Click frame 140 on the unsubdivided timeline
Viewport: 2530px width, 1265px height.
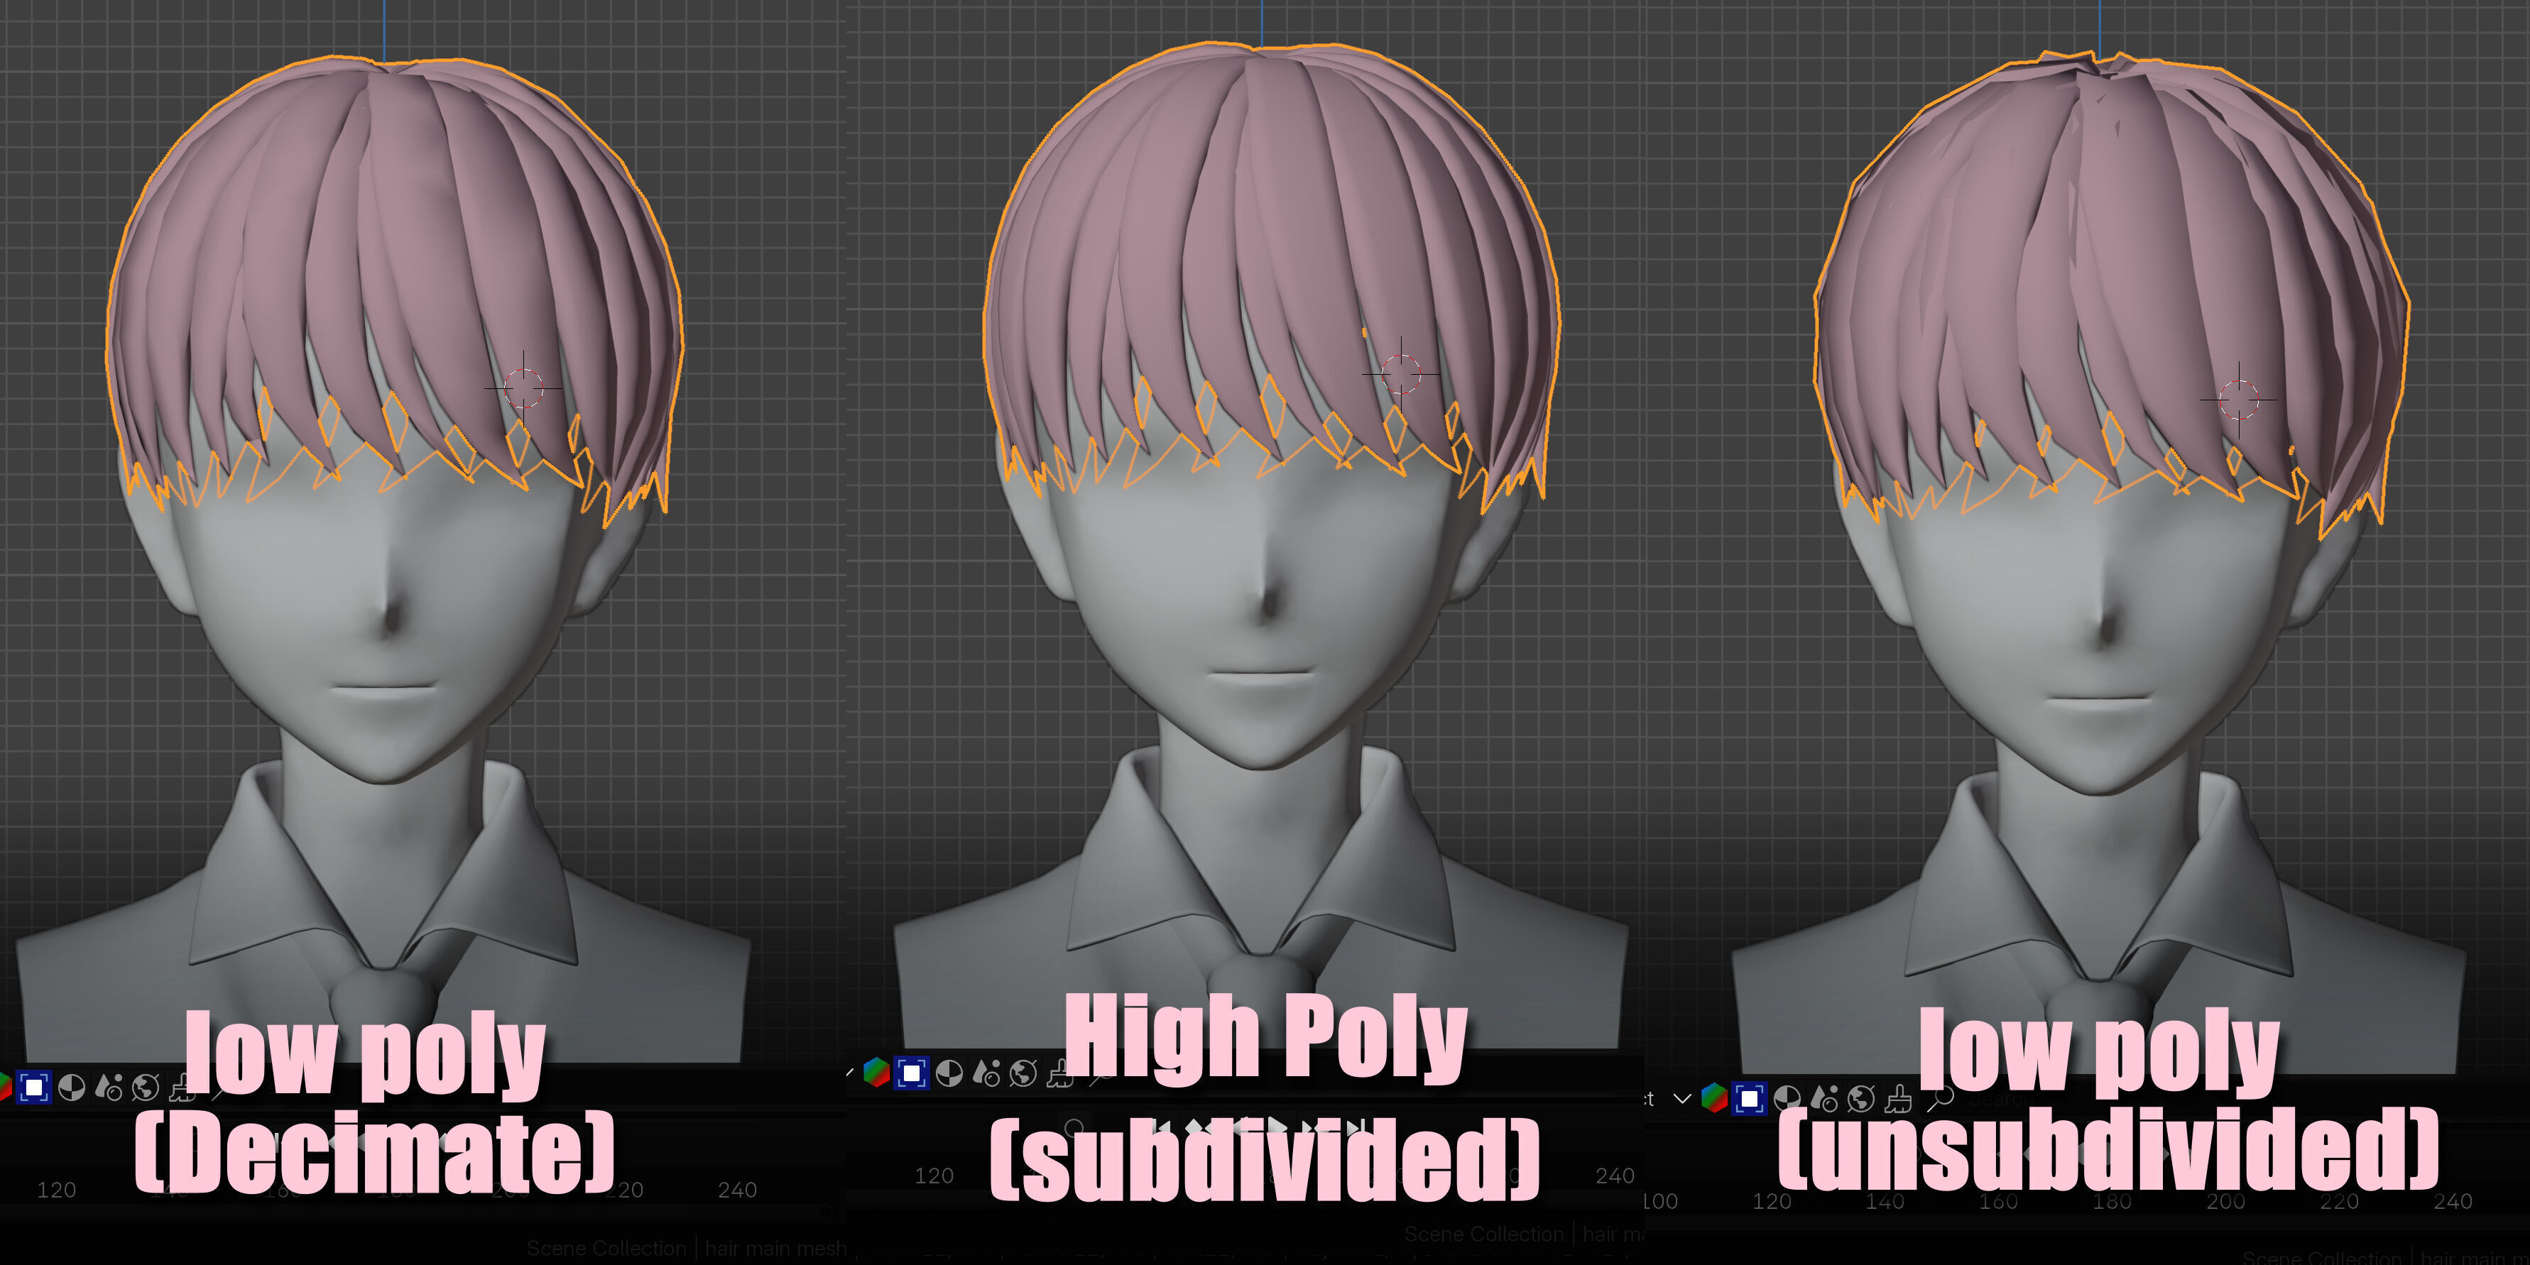point(1885,1201)
